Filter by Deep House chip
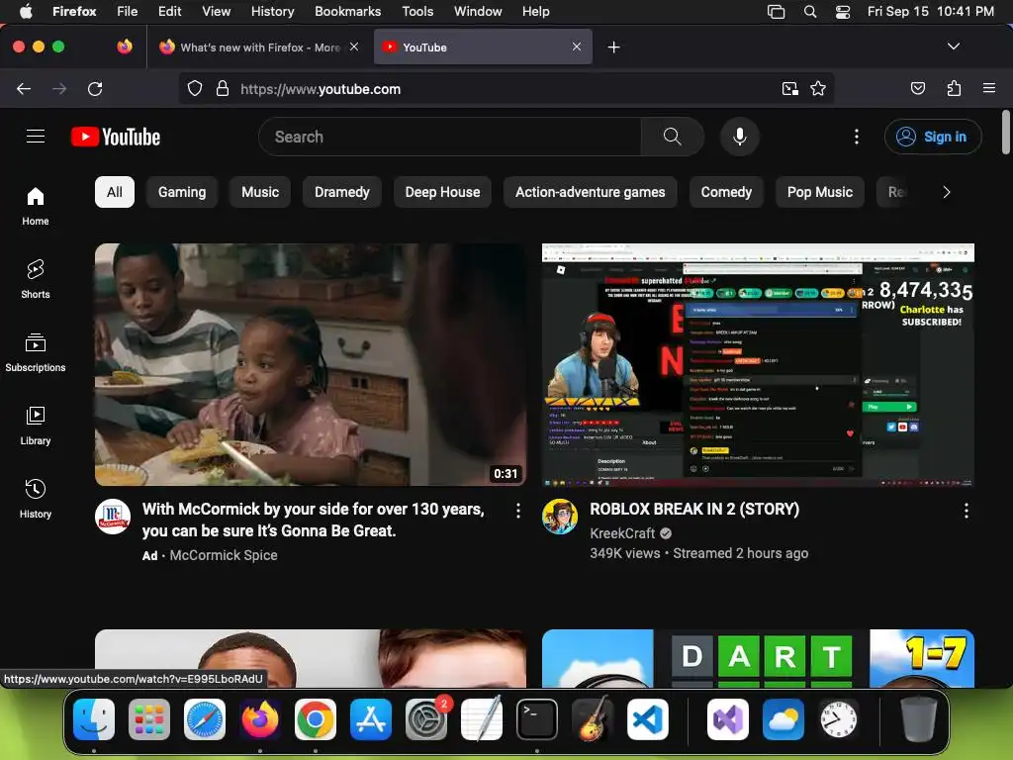The image size is (1013, 760). tap(442, 192)
